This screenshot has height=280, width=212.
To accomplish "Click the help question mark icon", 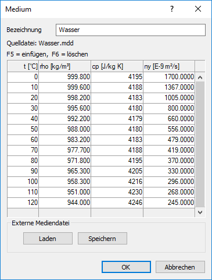I will pos(172,9).
